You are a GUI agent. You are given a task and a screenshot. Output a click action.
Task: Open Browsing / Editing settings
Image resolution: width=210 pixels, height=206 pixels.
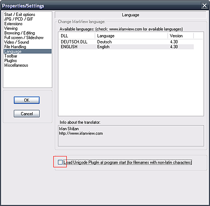(x=20, y=33)
